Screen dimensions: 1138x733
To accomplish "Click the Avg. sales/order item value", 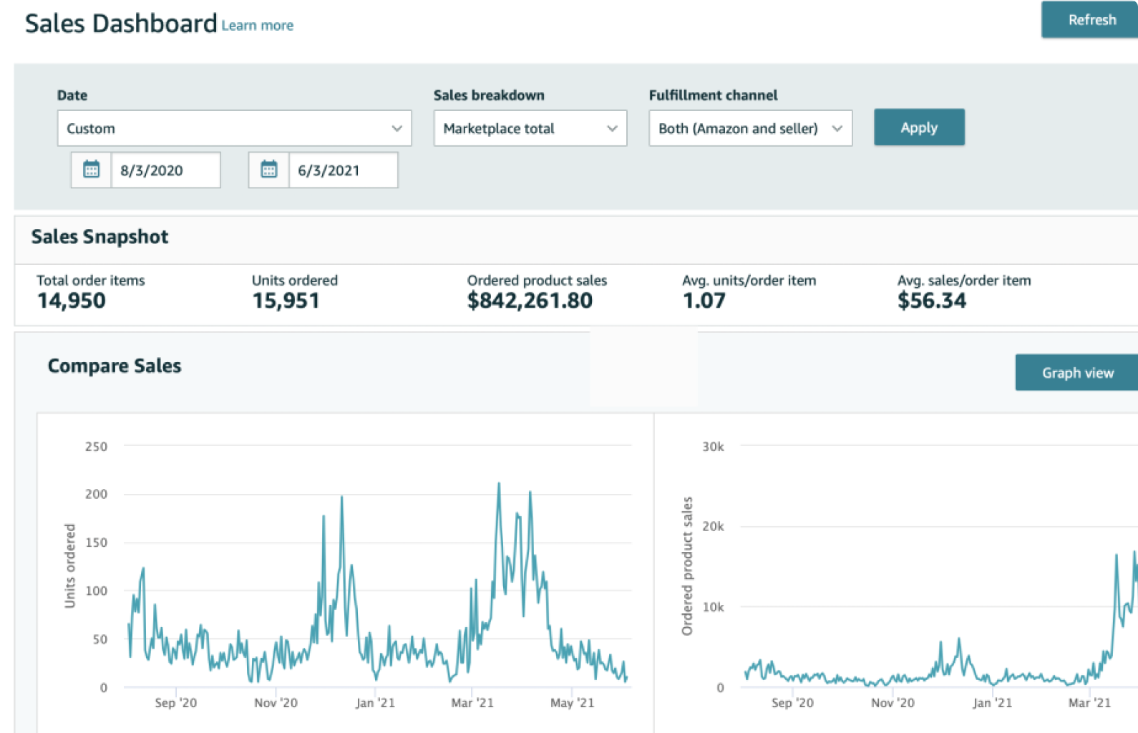I will pyautogui.click(x=932, y=301).
